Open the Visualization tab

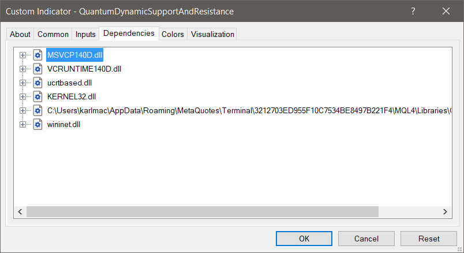(x=212, y=34)
